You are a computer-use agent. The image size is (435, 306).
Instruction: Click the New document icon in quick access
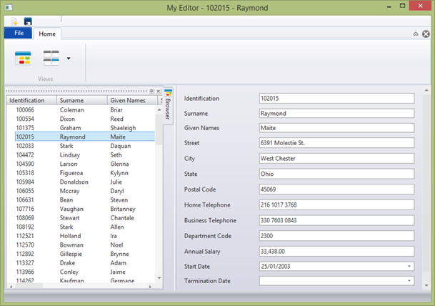click(x=14, y=22)
